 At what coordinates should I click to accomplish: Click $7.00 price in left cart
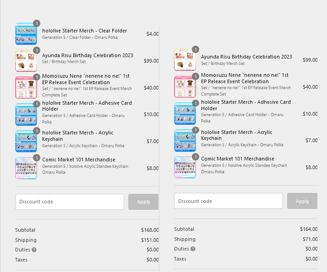tap(153, 141)
